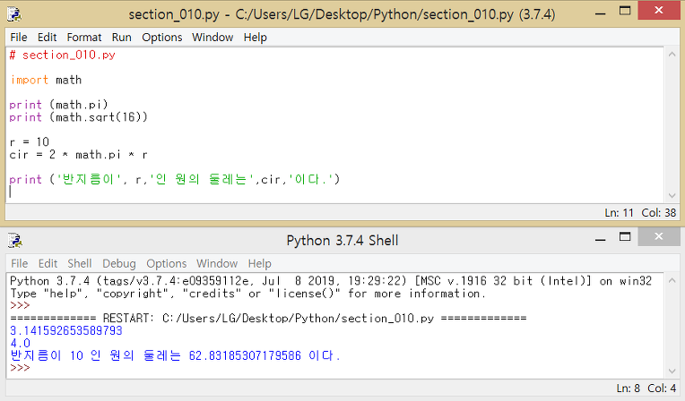685x401 pixels.
Task: Click the editor scrollbar up arrow
Action: [672, 54]
